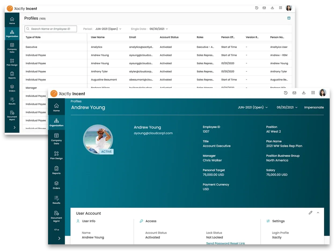Image resolution: width=336 pixels, height=252 pixels.
Task: Open Company Data in the Profiles list window sidebar
Action: pyautogui.click(x=12, y=48)
